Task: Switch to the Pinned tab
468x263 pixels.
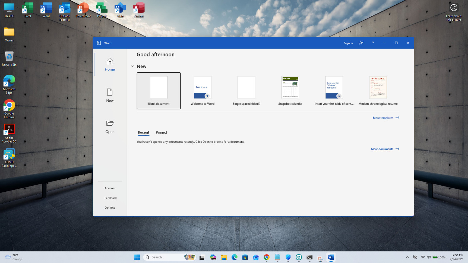Action: click(x=161, y=132)
